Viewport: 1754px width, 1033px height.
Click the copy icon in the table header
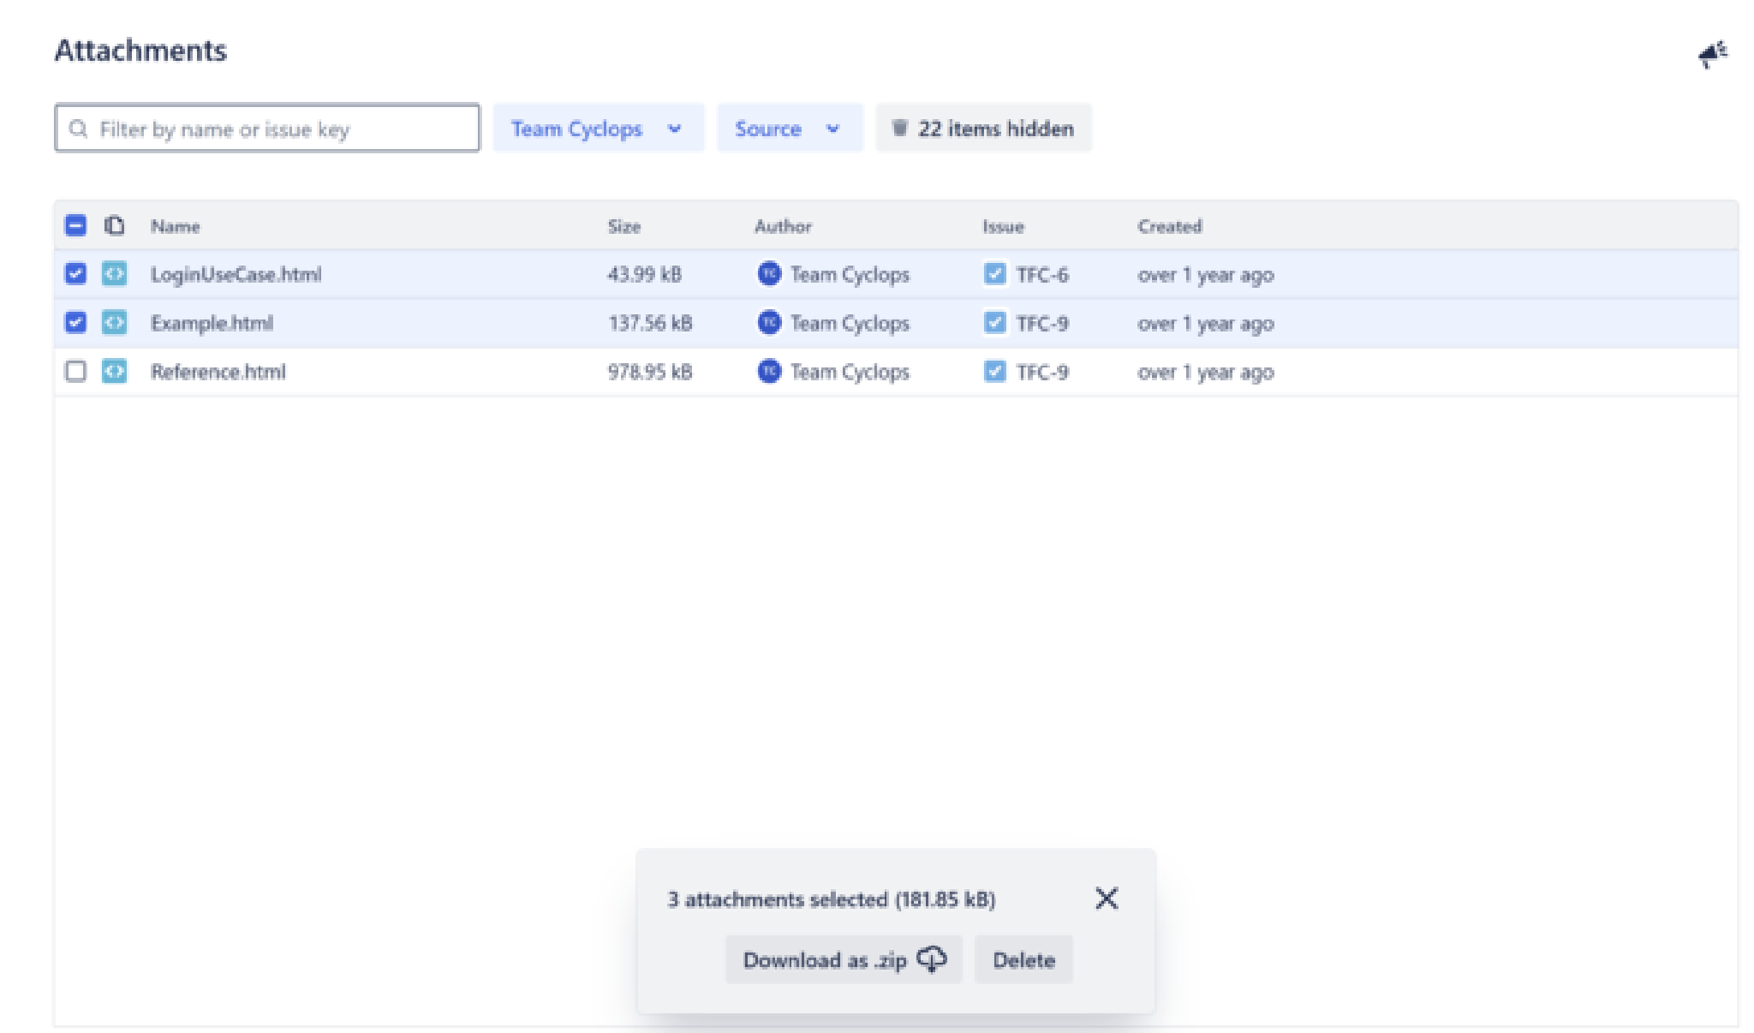[x=114, y=226]
